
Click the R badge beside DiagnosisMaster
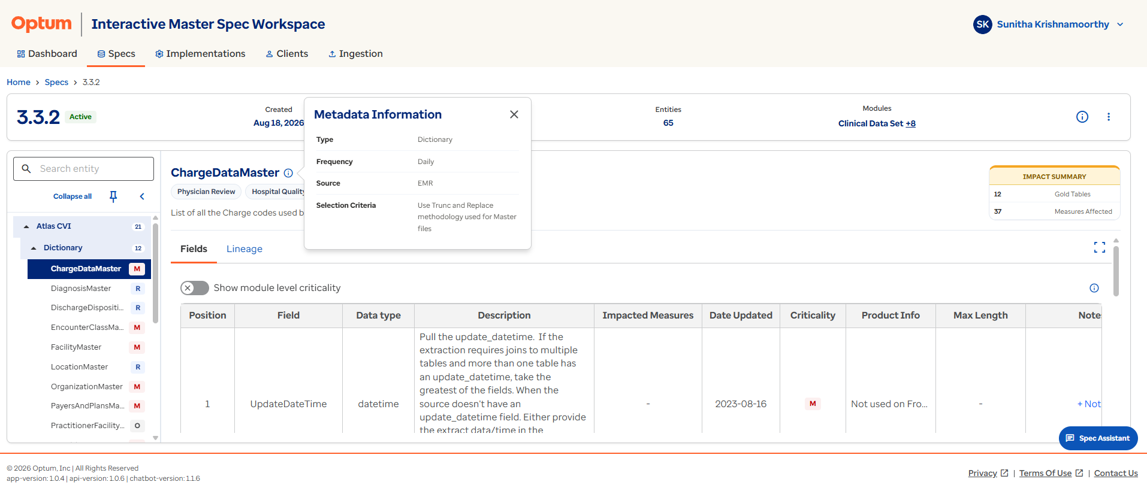[138, 289]
